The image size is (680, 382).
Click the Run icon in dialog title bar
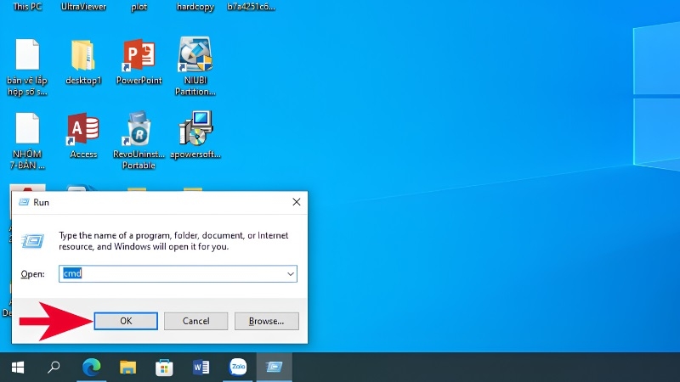pyautogui.click(x=25, y=202)
